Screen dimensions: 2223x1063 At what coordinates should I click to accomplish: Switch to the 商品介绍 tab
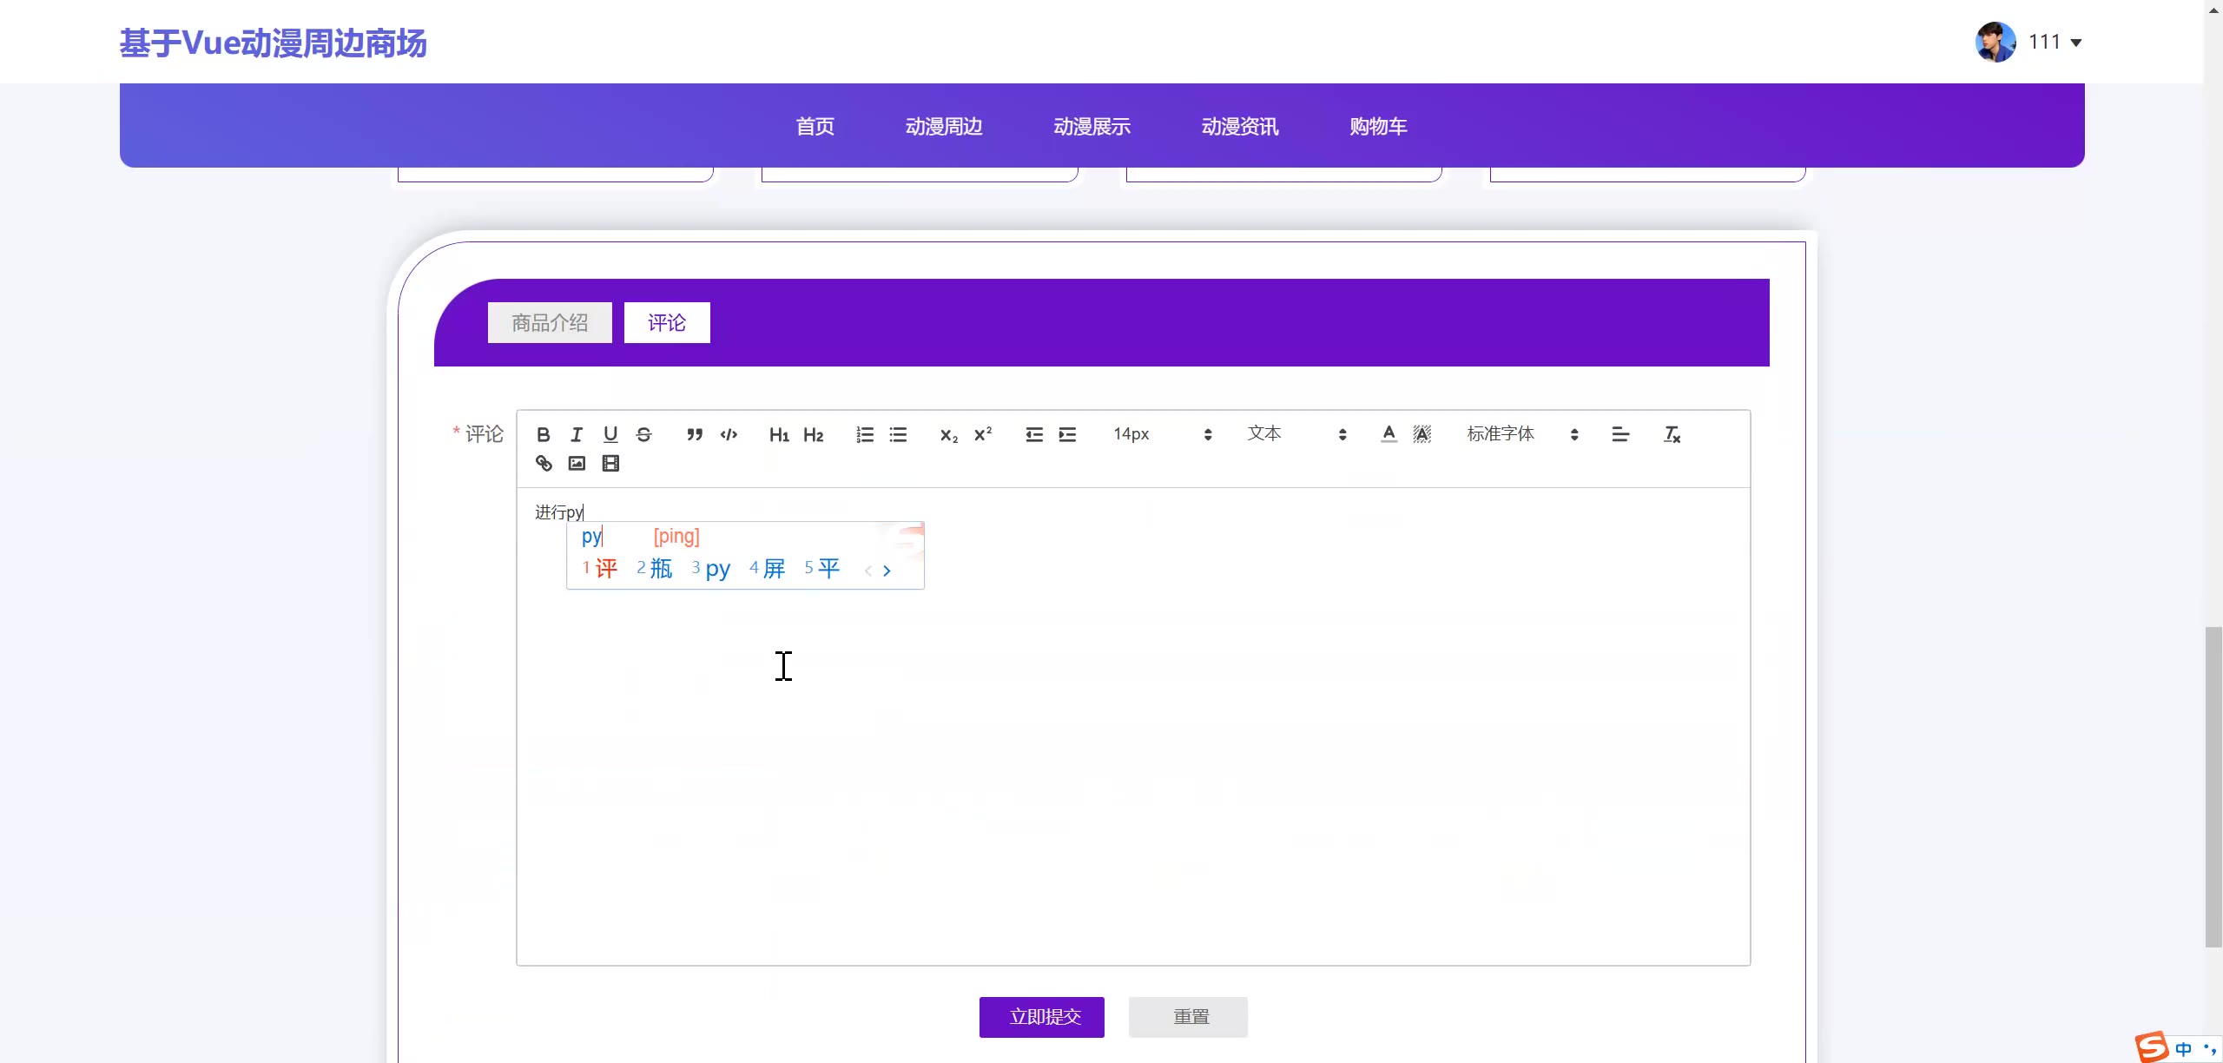550,323
